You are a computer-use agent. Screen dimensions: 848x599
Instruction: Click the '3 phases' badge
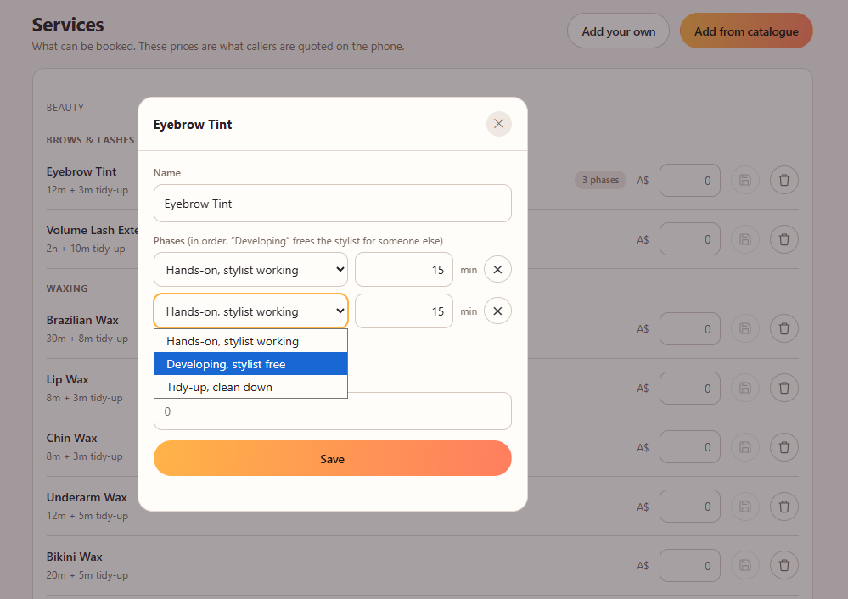(x=600, y=180)
